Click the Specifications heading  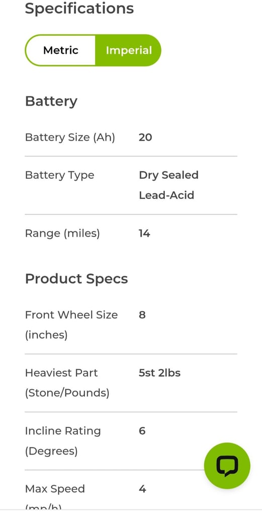(x=79, y=8)
